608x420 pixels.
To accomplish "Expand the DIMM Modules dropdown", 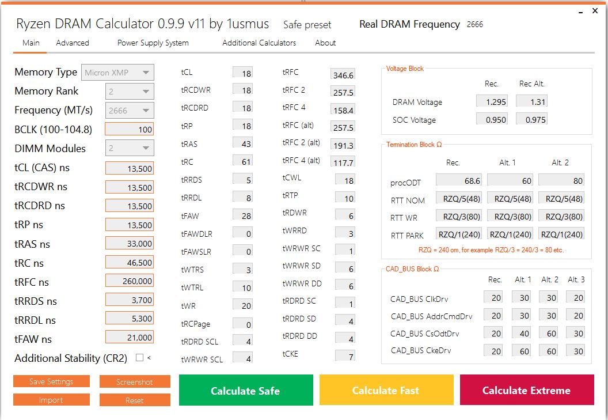I will 130,148.
